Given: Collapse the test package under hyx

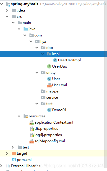Looking at the screenshot, I should (x=37, y=103).
